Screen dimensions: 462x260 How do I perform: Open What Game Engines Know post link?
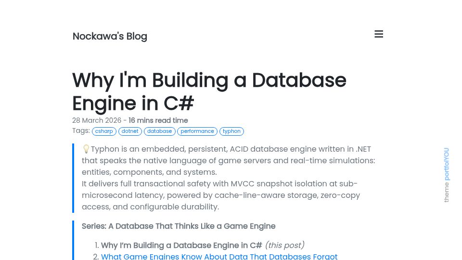(219, 257)
